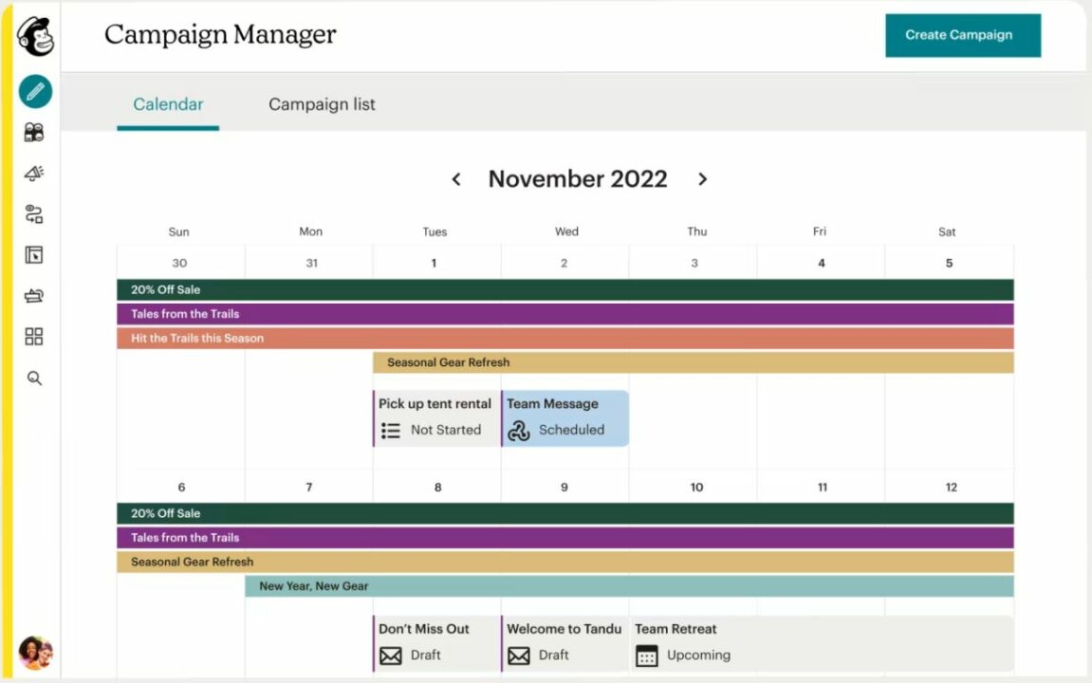Click the magnifying glass Search icon
Image resolution: width=1092 pixels, height=683 pixels.
[x=34, y=378]
